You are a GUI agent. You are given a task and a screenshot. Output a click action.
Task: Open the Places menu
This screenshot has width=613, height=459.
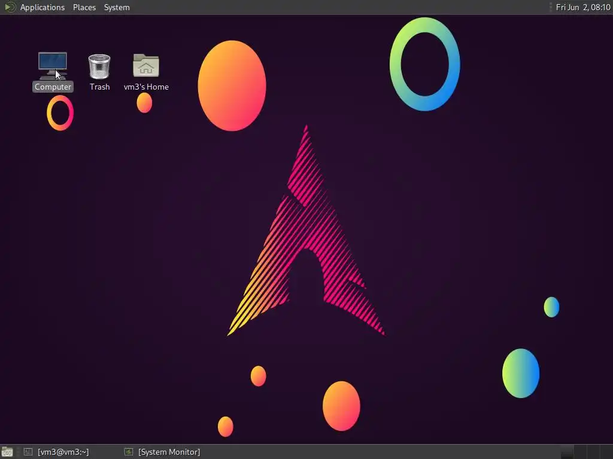click(x=84, y=7)
